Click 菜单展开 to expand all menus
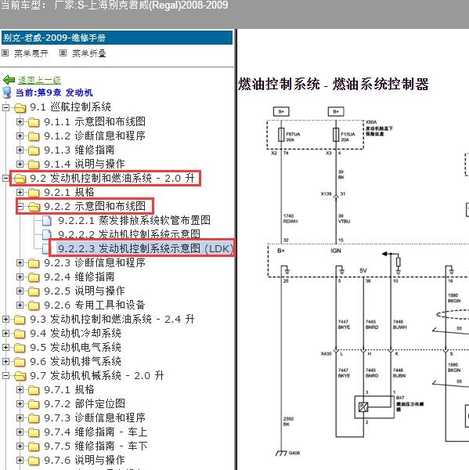This screenshot has width=469, height=470. (x=31, y=53)
